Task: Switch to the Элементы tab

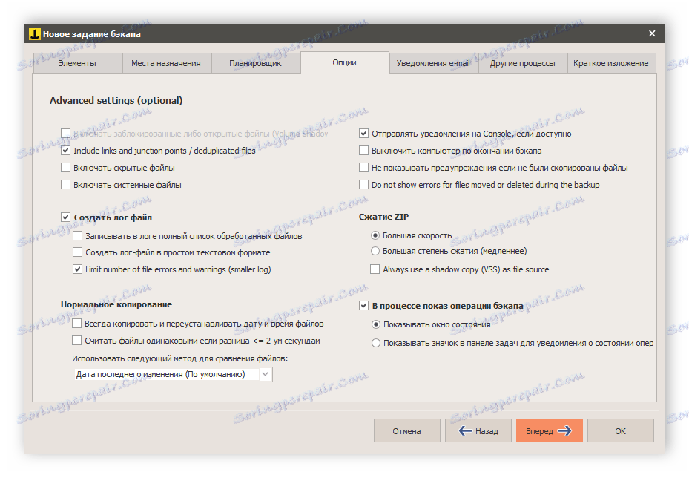Action: [77, 63]
